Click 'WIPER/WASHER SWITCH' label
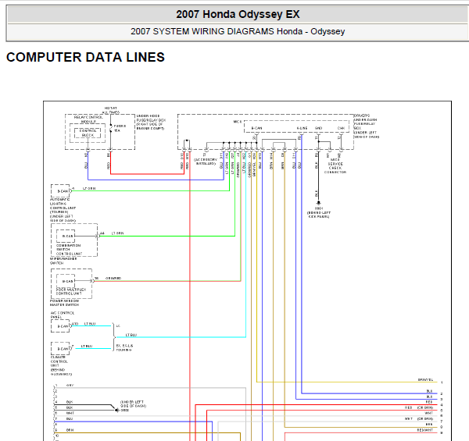The width and height of the screenshot is (469, 441). tap(63, 261)
